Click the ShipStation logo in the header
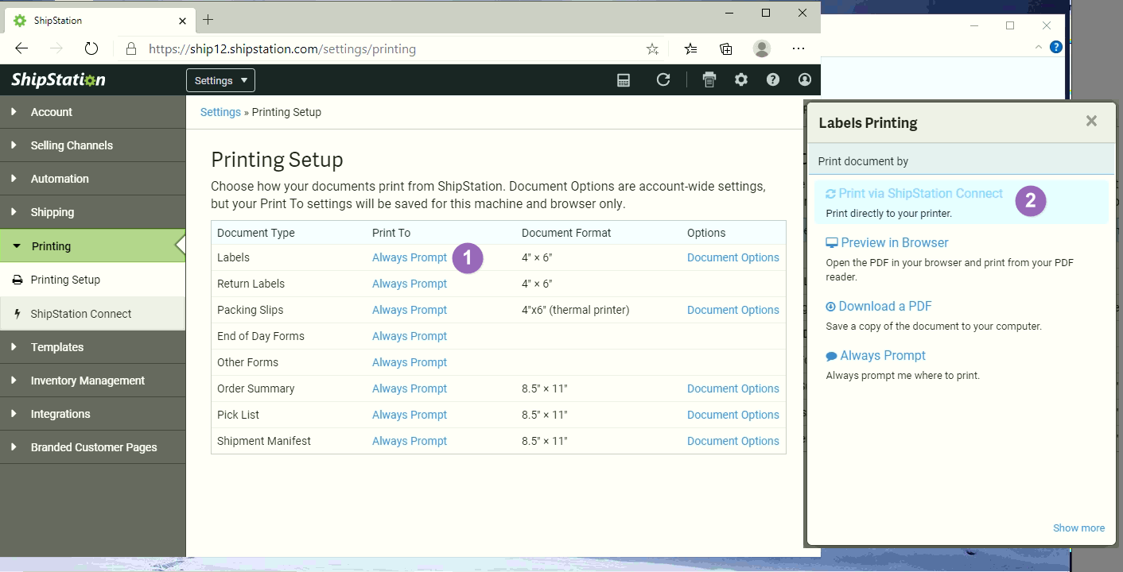This screenshot has height=572, width=1123. pos(58,79)
